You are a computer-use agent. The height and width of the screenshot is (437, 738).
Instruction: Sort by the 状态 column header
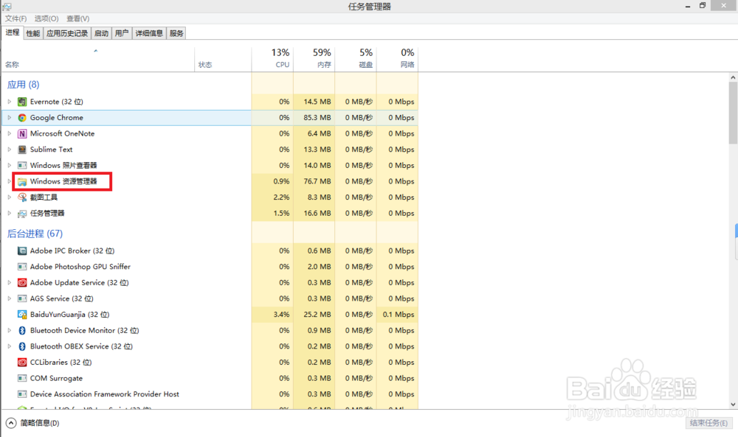223,59
